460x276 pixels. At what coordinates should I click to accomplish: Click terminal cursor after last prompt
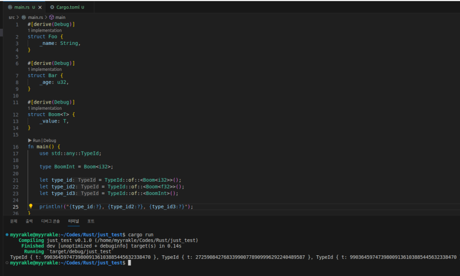[129, 263]
